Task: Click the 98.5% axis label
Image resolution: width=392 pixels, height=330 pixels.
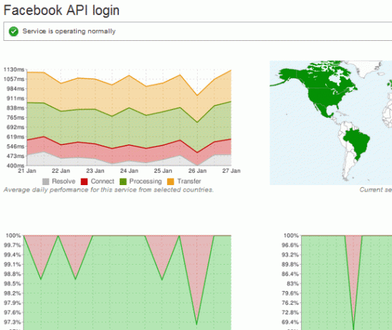Action: [12, 283]
